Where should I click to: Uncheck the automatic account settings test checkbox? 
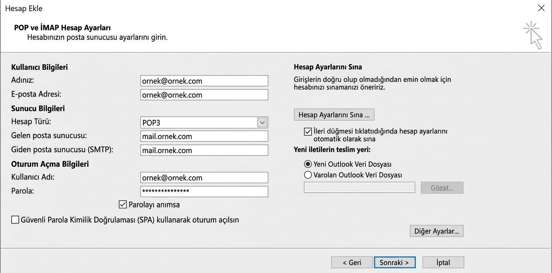click(x=308, y=132)
